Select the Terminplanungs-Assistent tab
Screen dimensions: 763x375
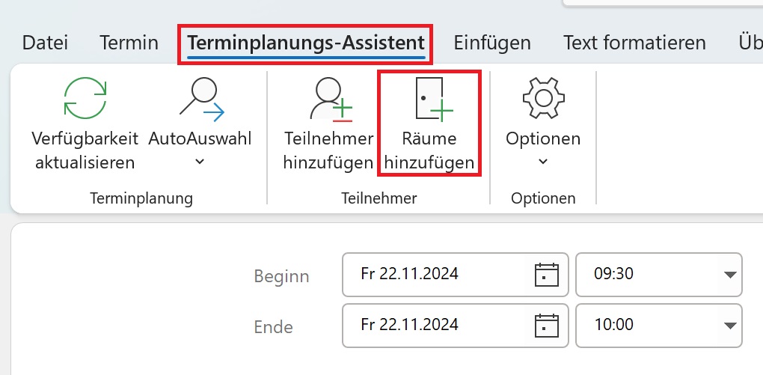[x=306, y=43]
